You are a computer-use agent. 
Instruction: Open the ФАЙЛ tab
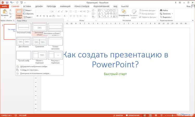(4, 6)
